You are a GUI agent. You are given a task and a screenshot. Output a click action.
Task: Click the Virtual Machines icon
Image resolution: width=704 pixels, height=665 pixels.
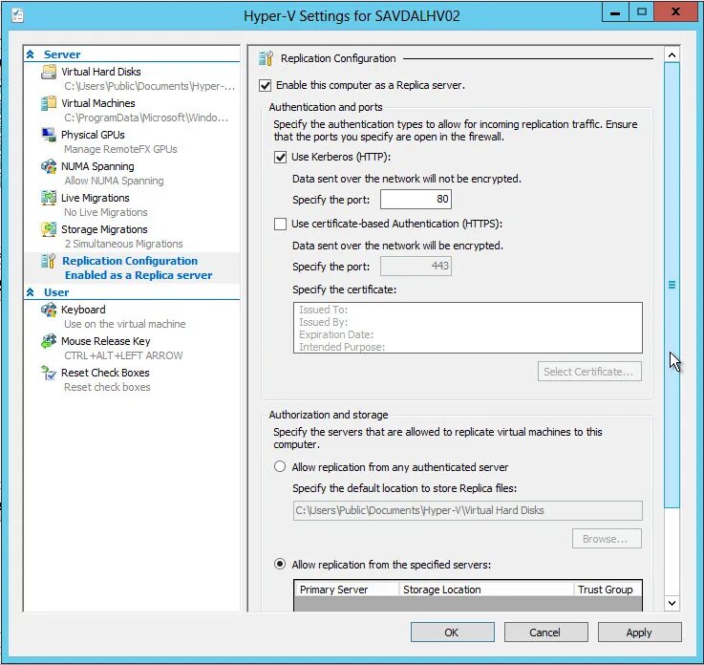[49, 103]
